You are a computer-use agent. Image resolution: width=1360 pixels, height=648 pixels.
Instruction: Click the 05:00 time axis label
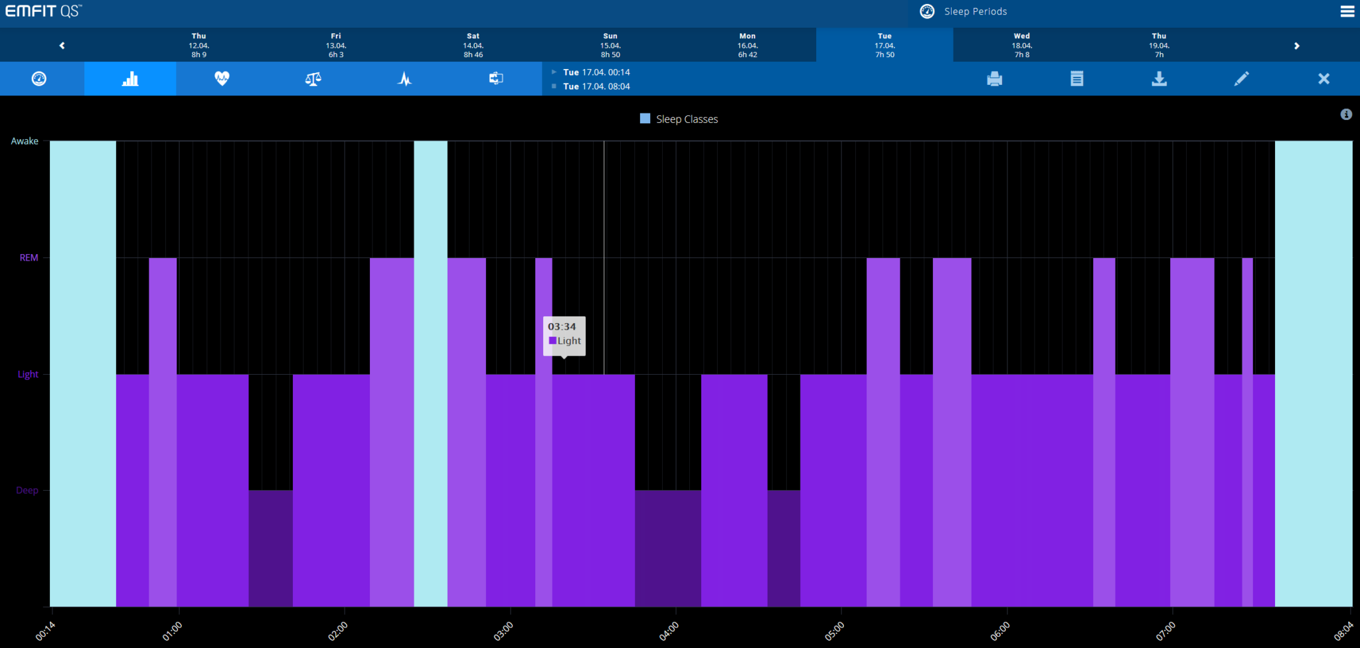pyautogui.click(x=834, y=631)
